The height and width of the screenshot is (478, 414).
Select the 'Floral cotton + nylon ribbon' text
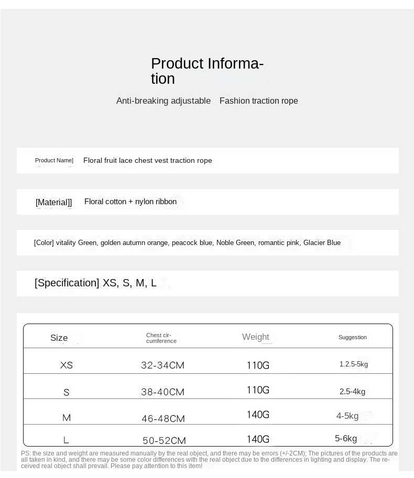click(130, 202)
